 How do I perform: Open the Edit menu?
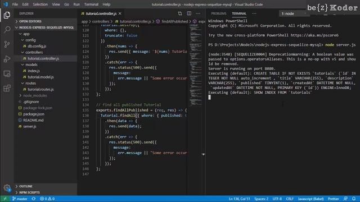(25, 4)
